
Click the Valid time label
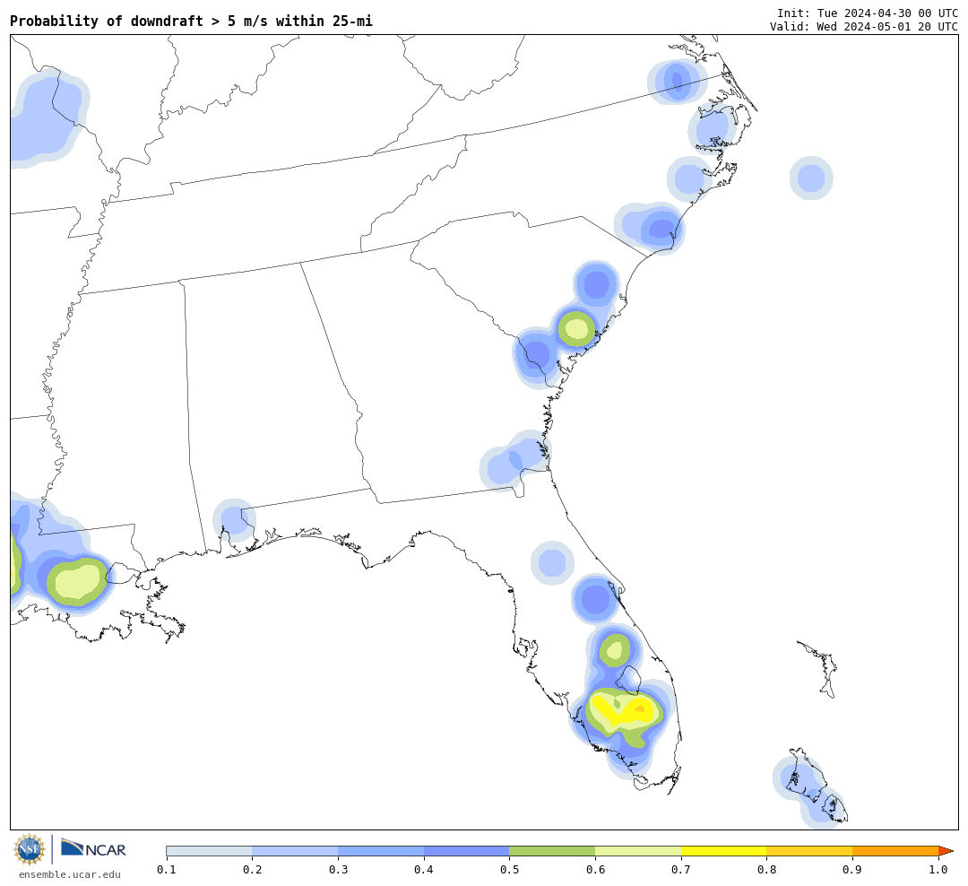pos(864,27)
